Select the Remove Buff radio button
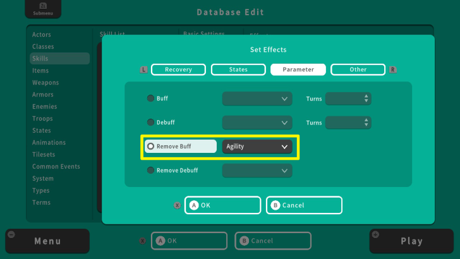This screenshot has width=460, height=259. pos(150,146)
